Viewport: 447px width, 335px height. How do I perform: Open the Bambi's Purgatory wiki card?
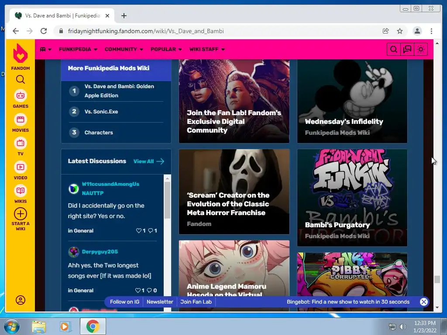tap(352, 198)
